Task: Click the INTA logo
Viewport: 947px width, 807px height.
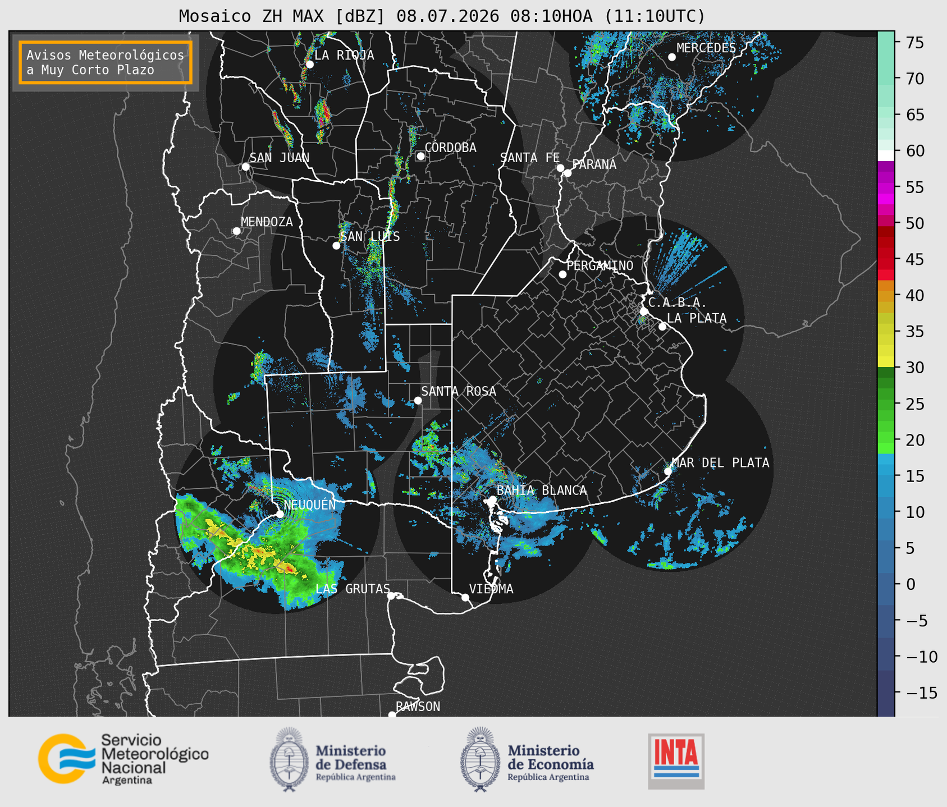Action: click(x=676, y=761)
